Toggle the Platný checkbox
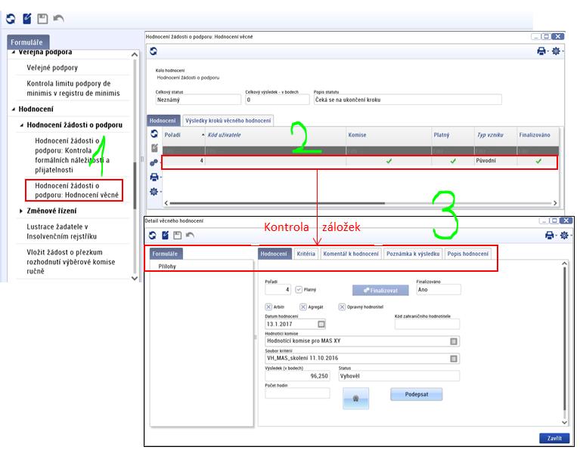Viewport: 580px width, 450px height. (x=299, y=290)
